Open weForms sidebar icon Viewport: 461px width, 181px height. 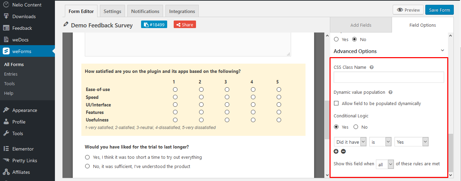[6, 51]
